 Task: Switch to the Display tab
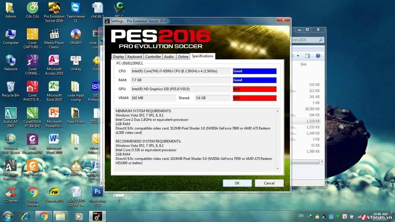point(118,57)
